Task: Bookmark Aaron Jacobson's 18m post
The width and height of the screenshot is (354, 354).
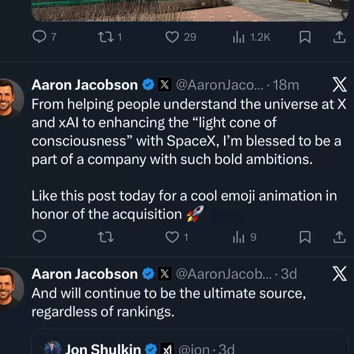Action: click(x=305, y=237)
